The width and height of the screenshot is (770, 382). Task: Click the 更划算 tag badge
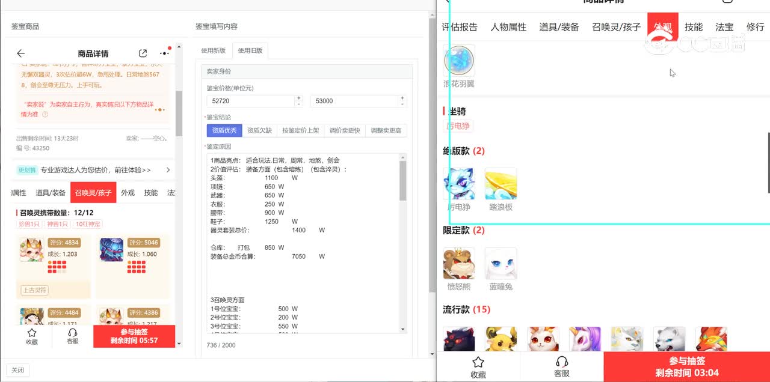tap(27, 170)
